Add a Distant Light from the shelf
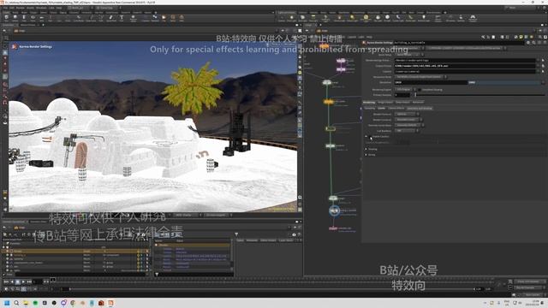The width and height of the screenshot is (548, 308). pyautogui.click(x=352, y=18)
